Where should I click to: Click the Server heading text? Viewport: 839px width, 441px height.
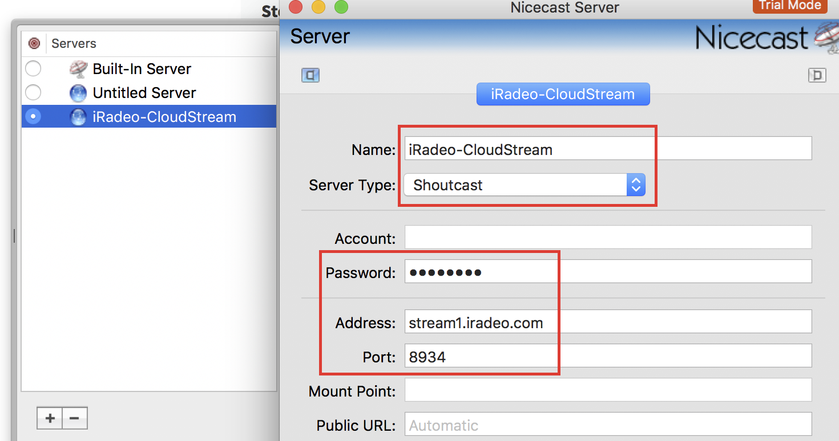pos(320,36)
